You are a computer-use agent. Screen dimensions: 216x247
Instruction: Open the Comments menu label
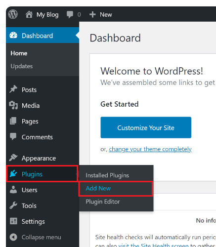point(37,137)
